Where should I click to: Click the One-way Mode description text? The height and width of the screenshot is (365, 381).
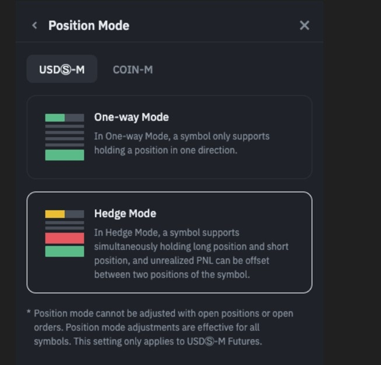181,143
